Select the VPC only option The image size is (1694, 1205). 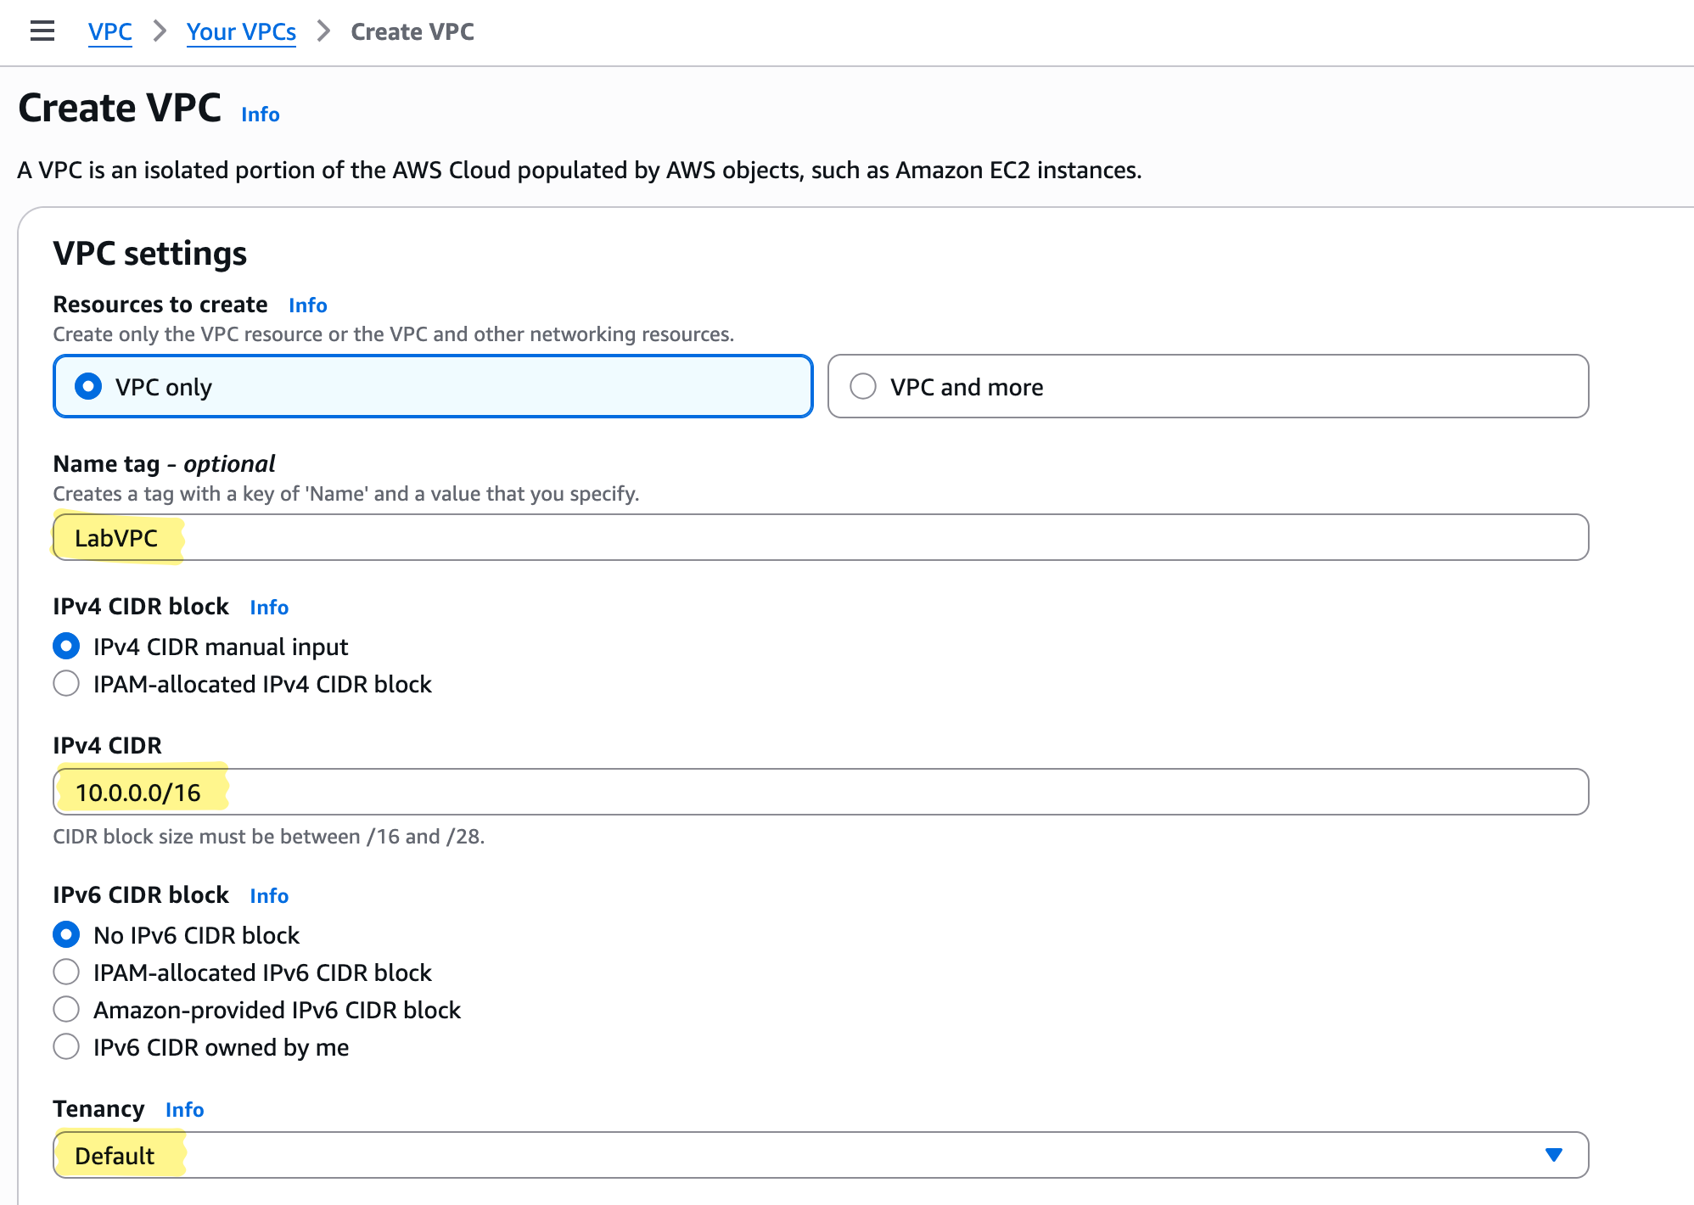[88, 387]
